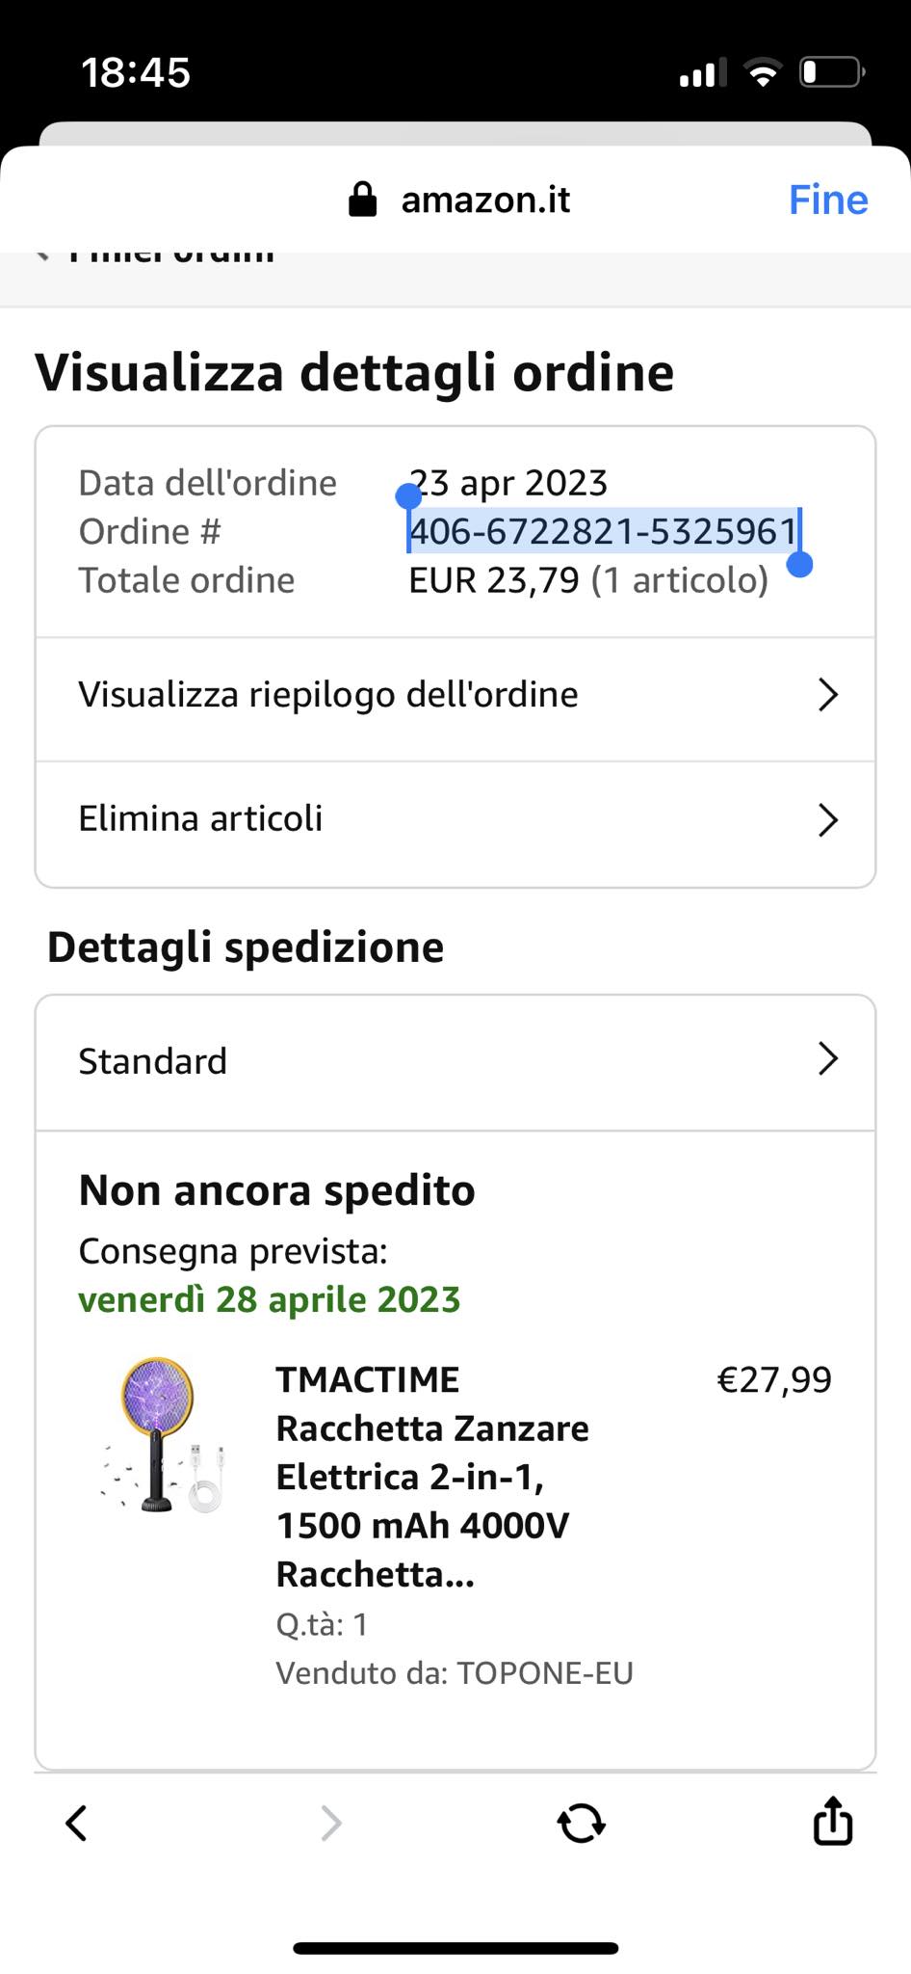Expand the Elimina articoli chevron
Viewport: 911px width, 1974px height.
[x=827, y=820]
